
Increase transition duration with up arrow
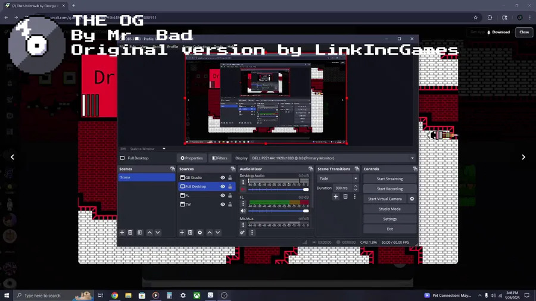[x=356, y=186]
